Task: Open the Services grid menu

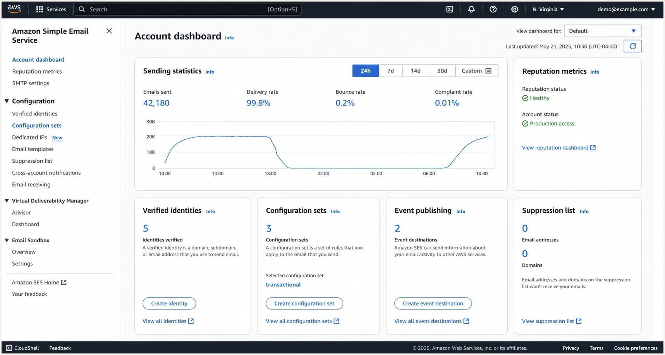Action: 51,9
